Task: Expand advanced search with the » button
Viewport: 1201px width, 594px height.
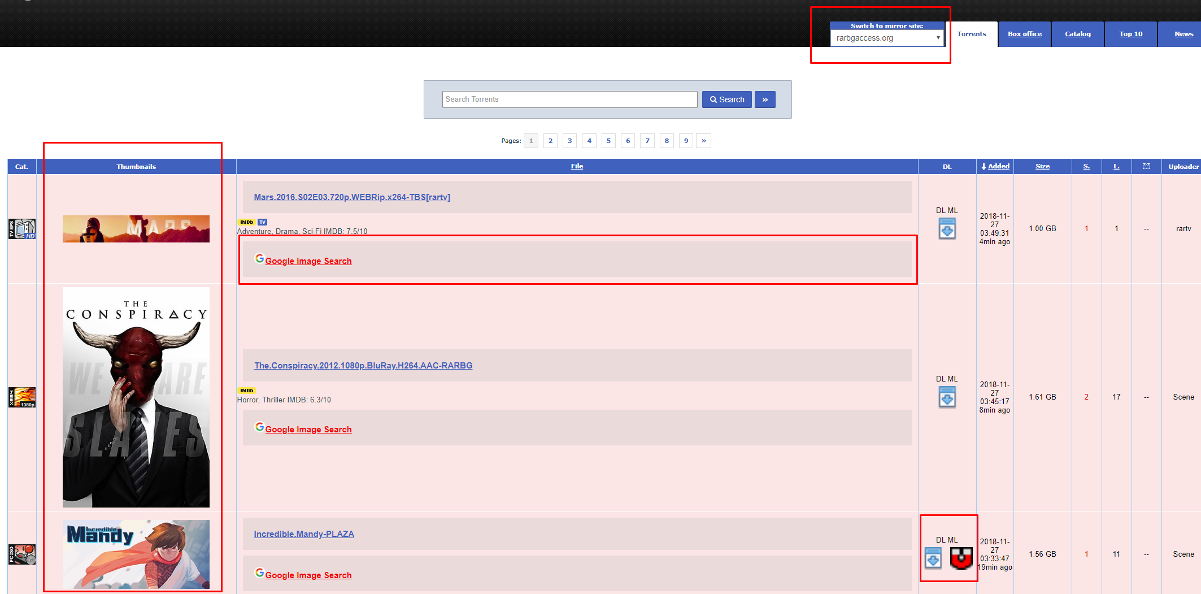Action: [765, 99]
